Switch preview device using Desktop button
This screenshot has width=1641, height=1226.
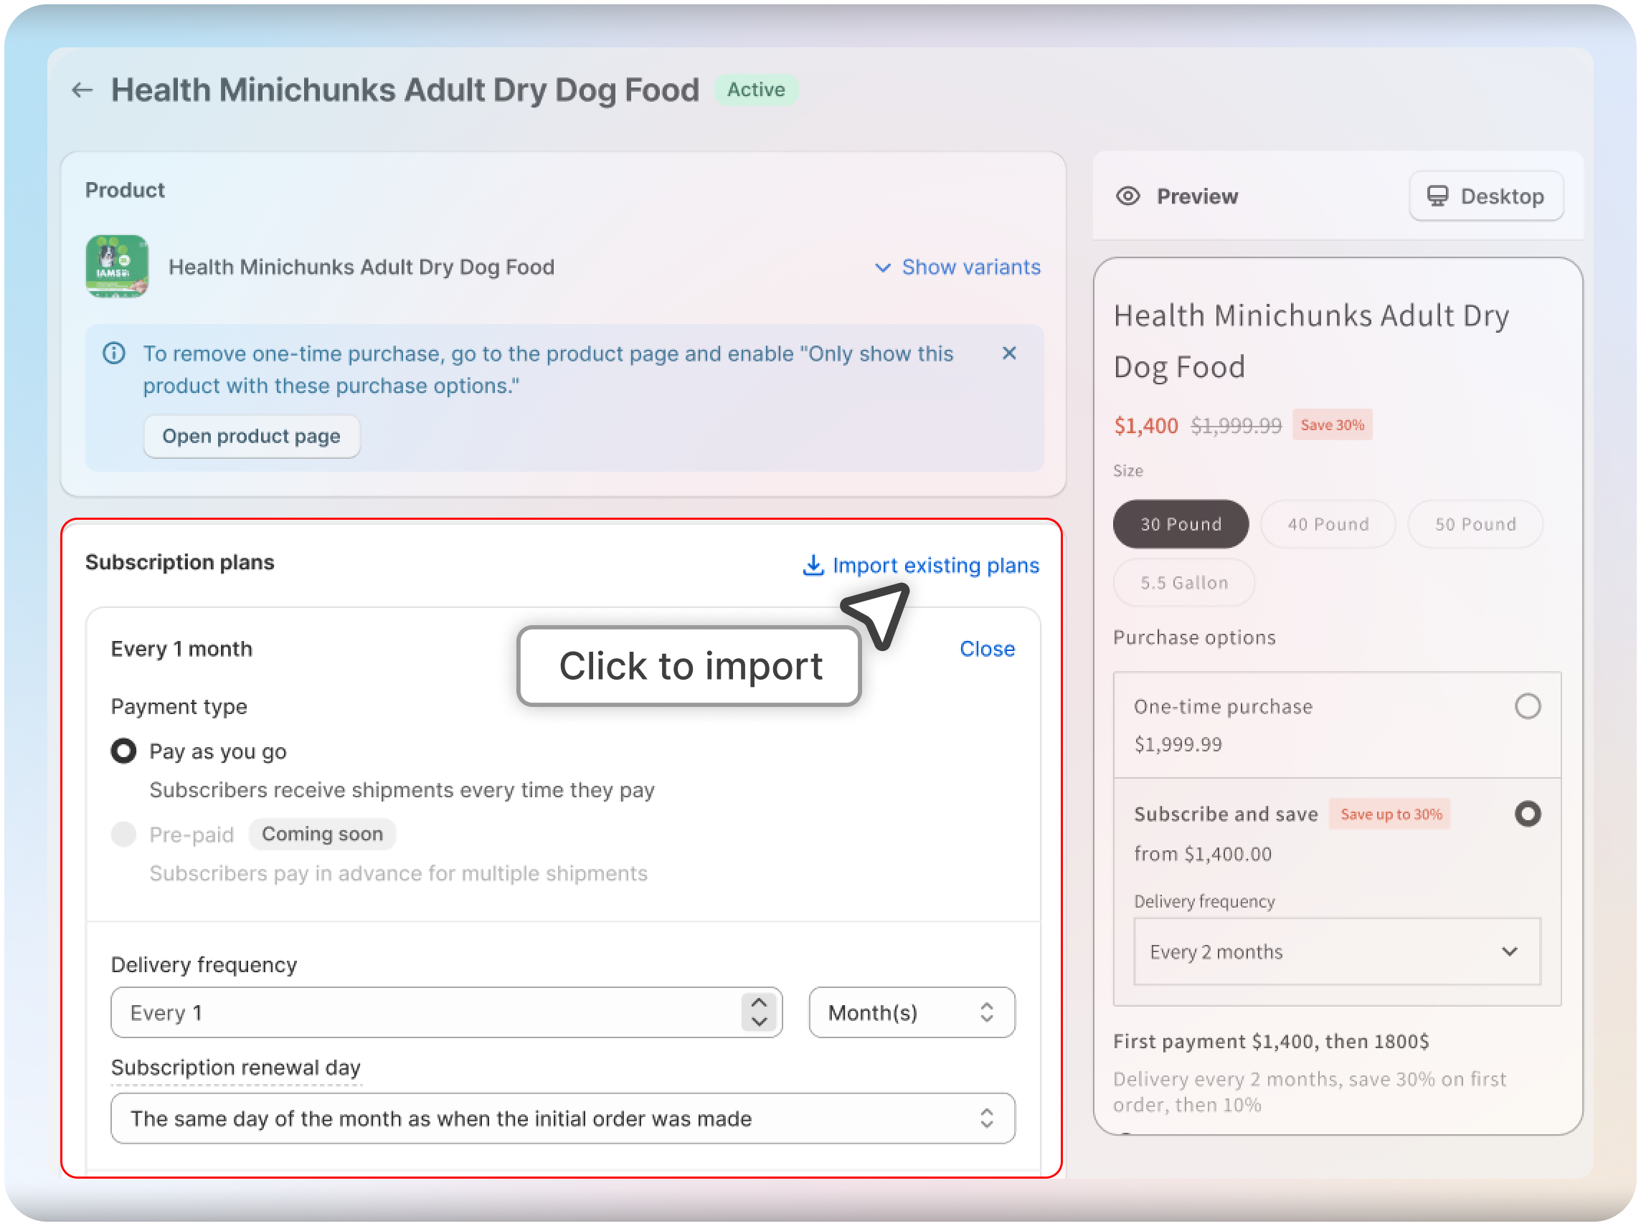[1486, 196]
